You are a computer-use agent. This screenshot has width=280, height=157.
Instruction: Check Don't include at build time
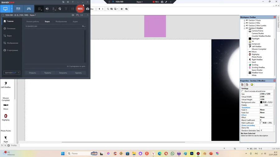[242, 91]
